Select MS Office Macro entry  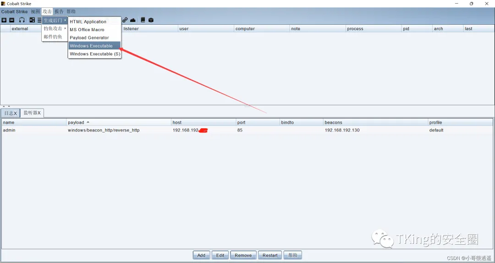tap(94, 30)
